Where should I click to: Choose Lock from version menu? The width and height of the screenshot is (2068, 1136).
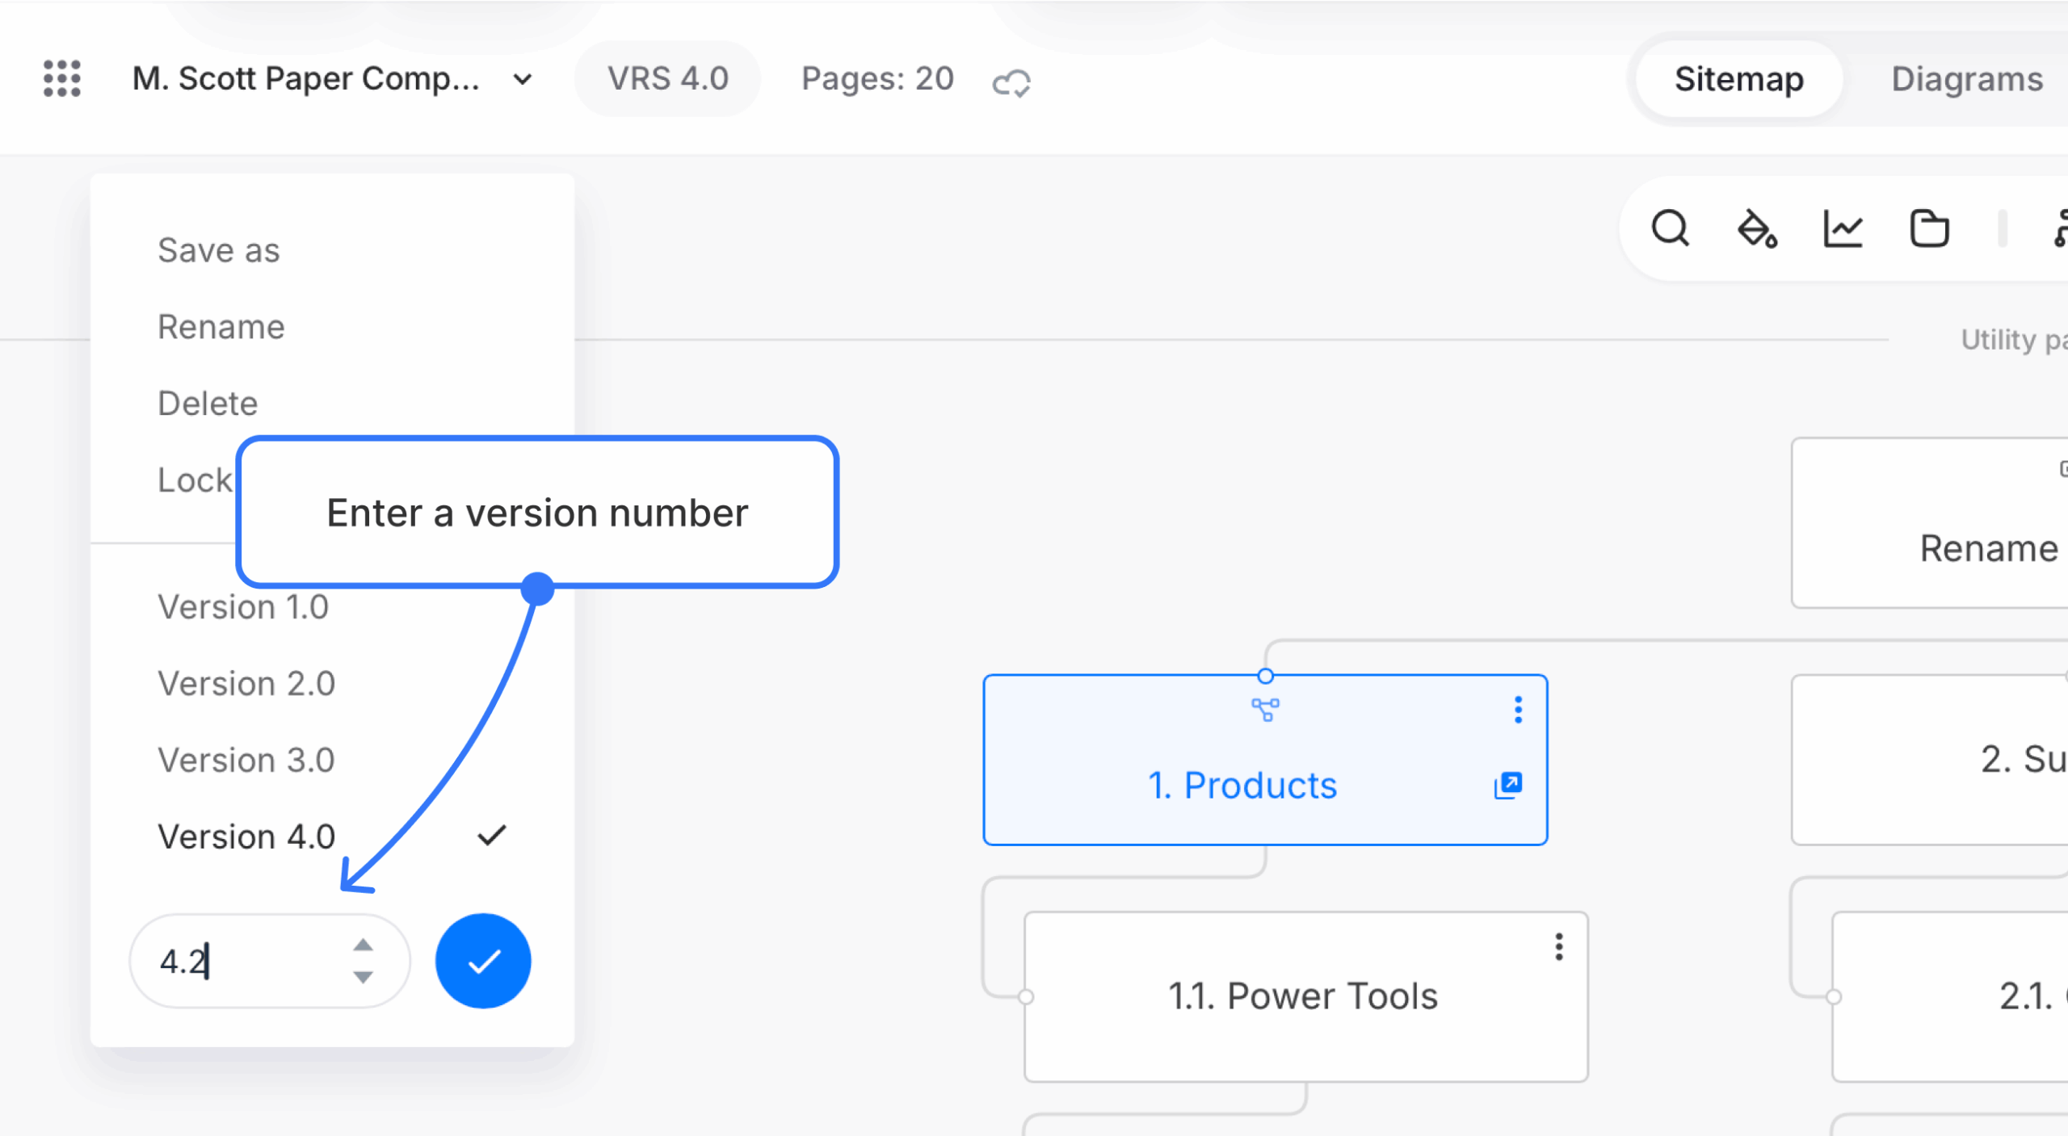pos(195,480)
